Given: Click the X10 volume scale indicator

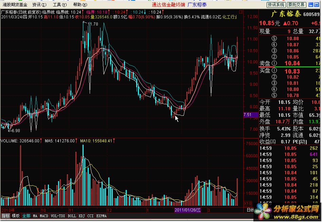Looking at the screenshot, I should tap(248, 204).
